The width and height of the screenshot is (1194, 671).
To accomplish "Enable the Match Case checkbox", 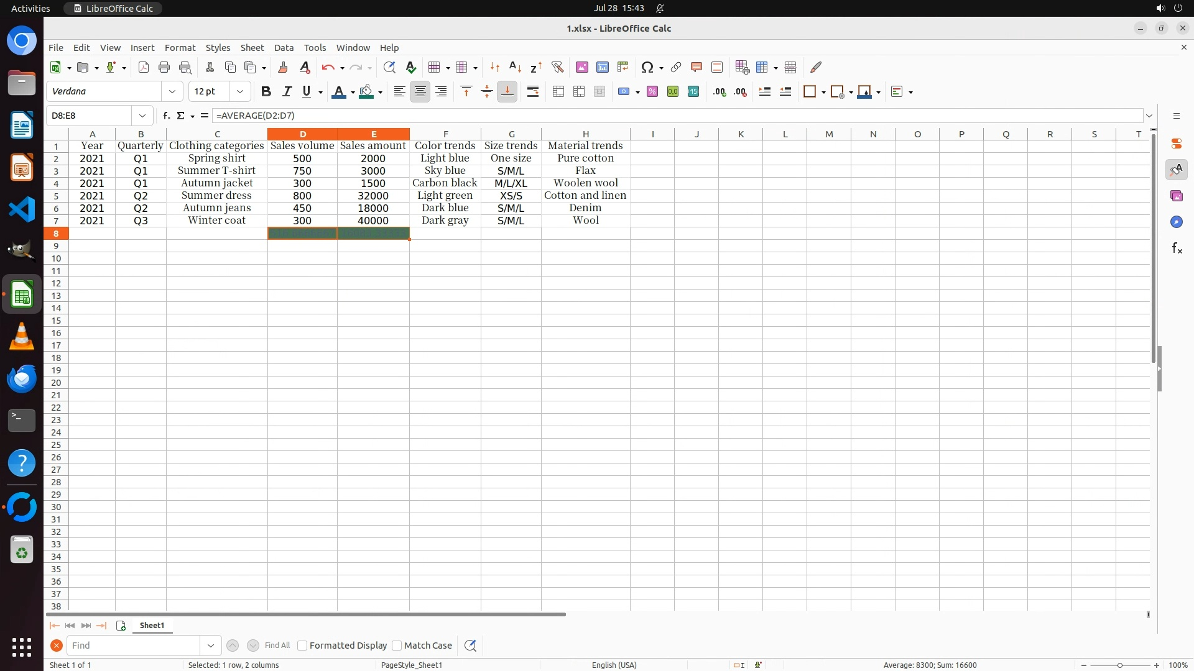I will click(397, 646).
